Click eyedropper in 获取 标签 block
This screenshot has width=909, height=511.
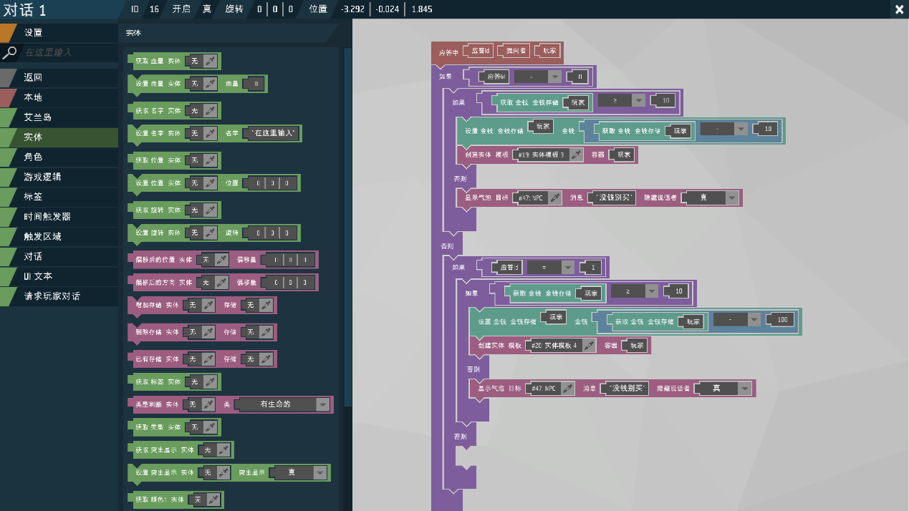[x=211, y=381]
